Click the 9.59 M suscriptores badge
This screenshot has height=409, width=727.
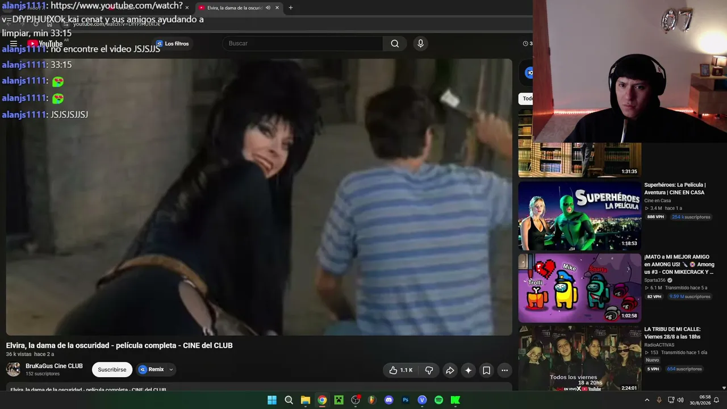pos(690,297)
